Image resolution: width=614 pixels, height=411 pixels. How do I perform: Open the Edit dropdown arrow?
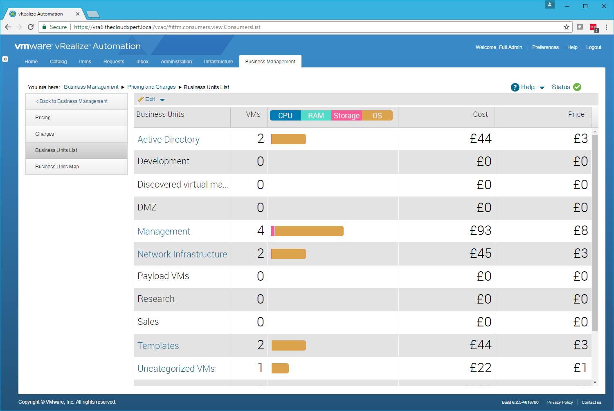click(x=162, y=100)
